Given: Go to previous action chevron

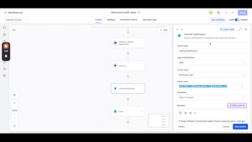Looking at the screenshot, I should pos(178,29).
